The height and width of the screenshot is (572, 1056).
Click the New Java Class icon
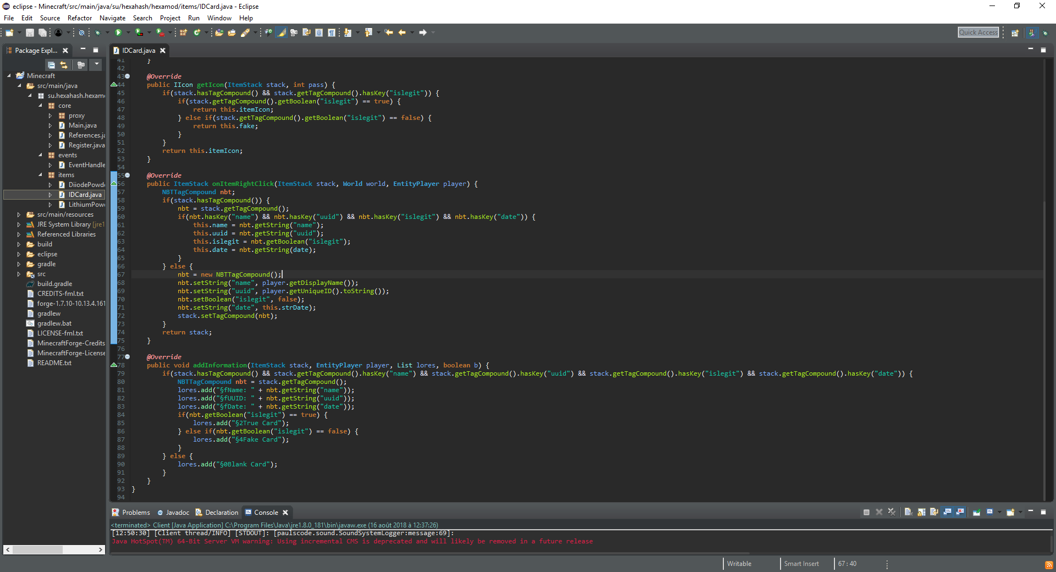(x=196, y=33)
